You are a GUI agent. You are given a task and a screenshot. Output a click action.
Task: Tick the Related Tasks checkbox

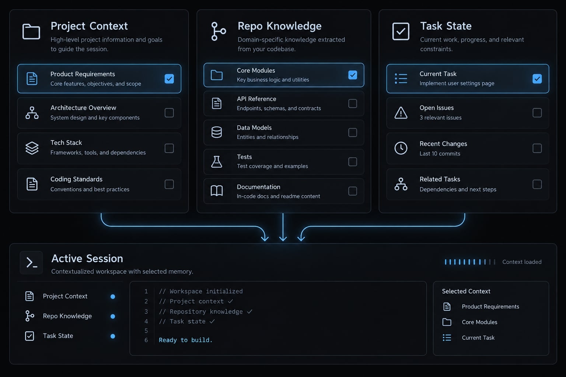(x=537, y=184)
